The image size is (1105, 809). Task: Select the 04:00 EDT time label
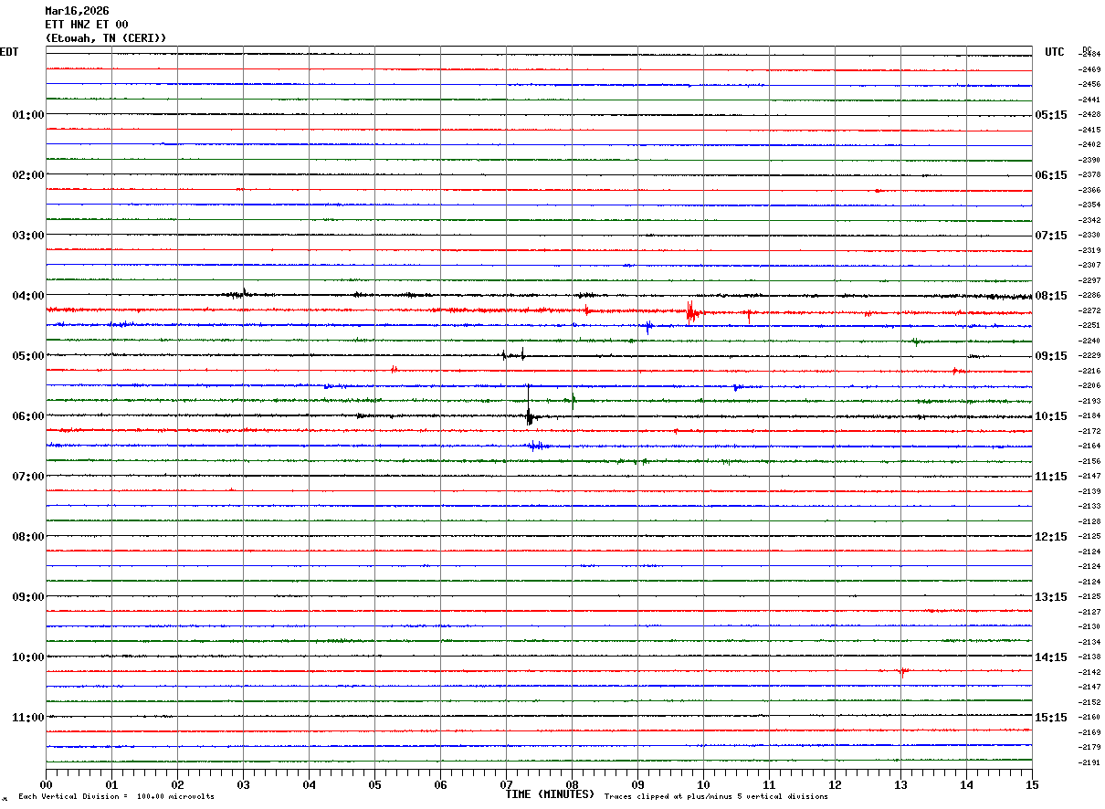(x=28, y=296)
